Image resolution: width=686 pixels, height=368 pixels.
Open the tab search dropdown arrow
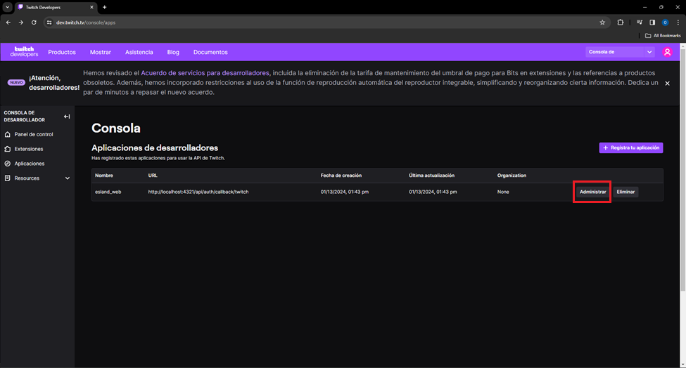pos(8,8)
